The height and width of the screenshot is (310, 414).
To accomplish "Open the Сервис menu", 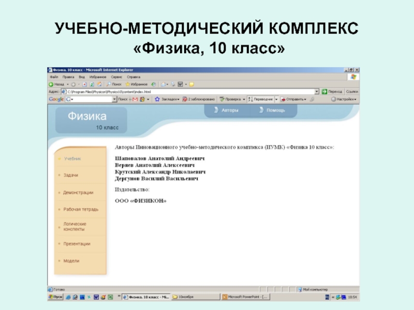I will click(x=116, y=77).
